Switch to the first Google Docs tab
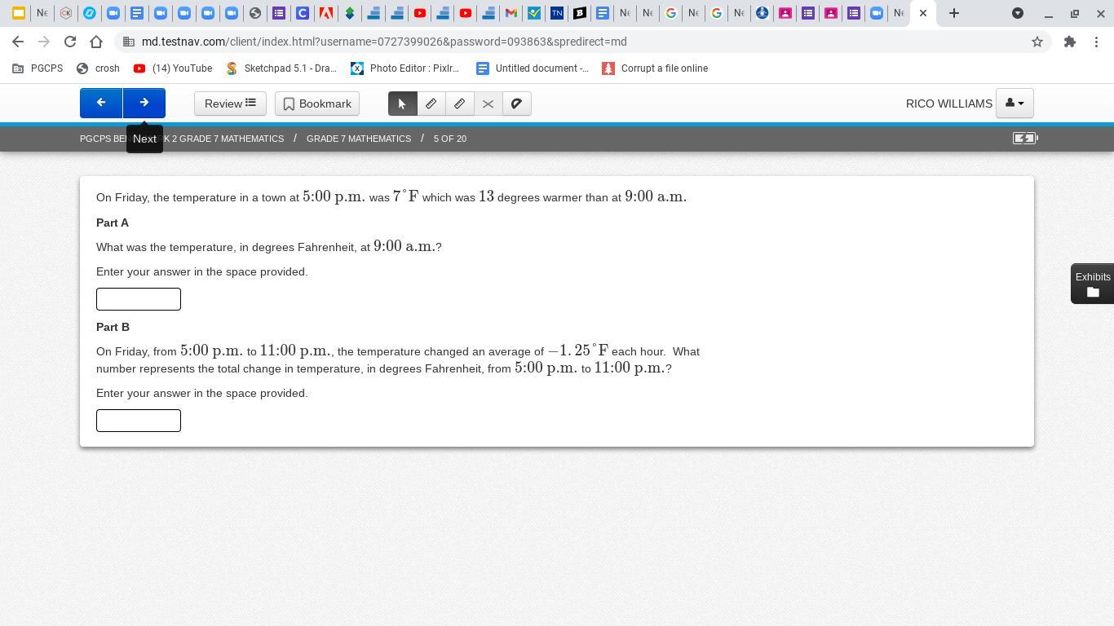 [x=137, y=13]
